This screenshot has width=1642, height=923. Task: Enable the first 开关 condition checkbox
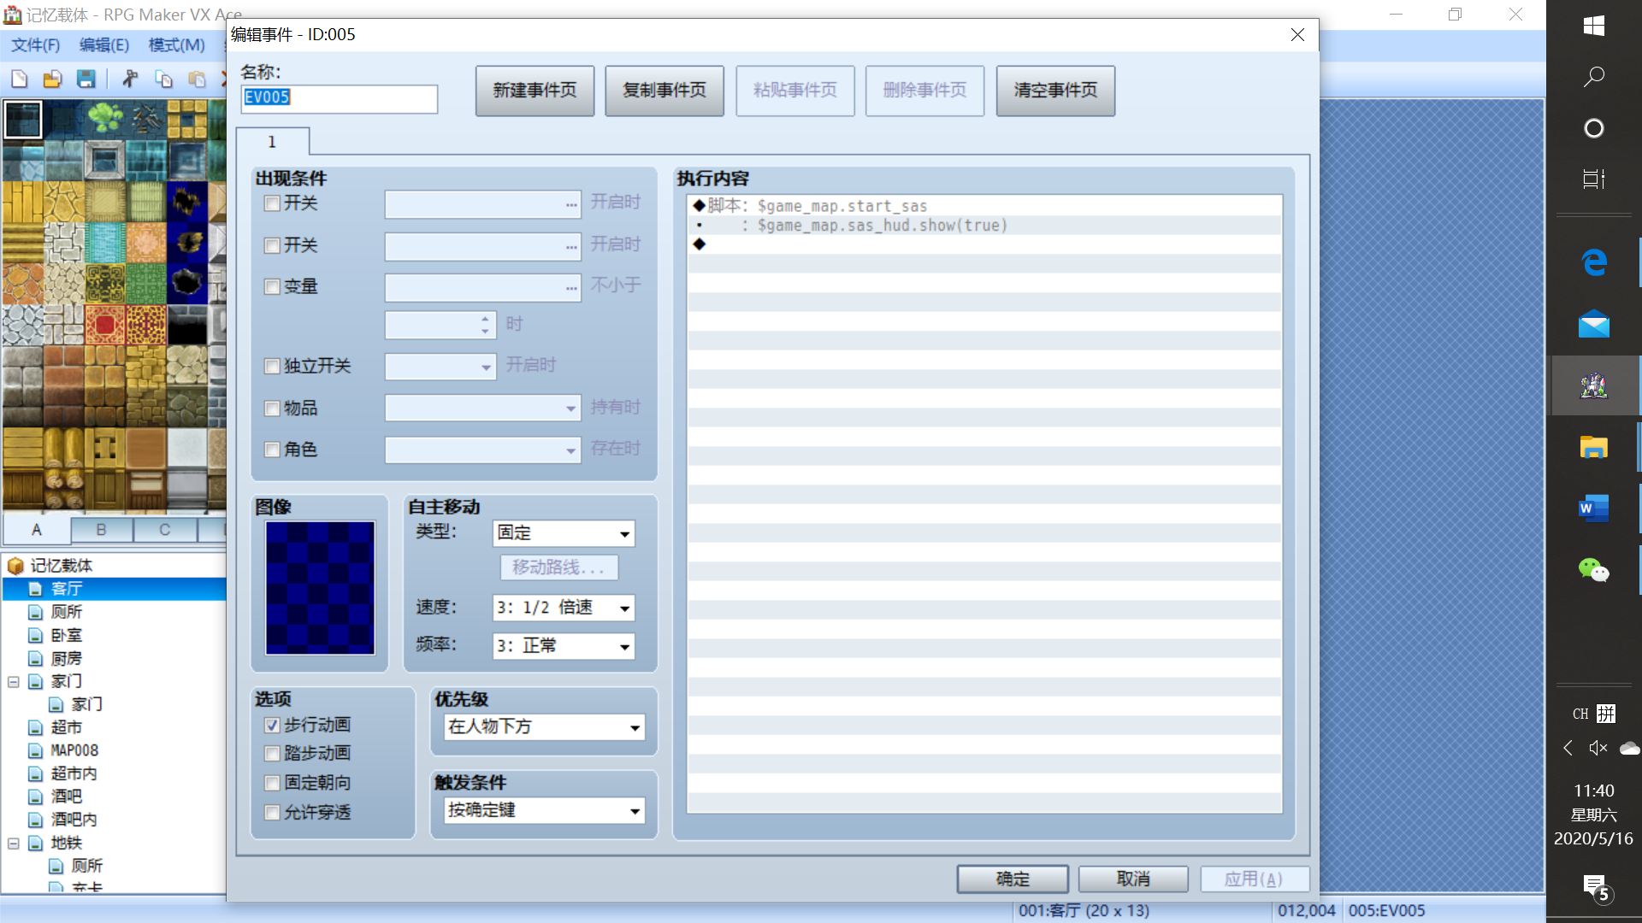coord(272,203)
